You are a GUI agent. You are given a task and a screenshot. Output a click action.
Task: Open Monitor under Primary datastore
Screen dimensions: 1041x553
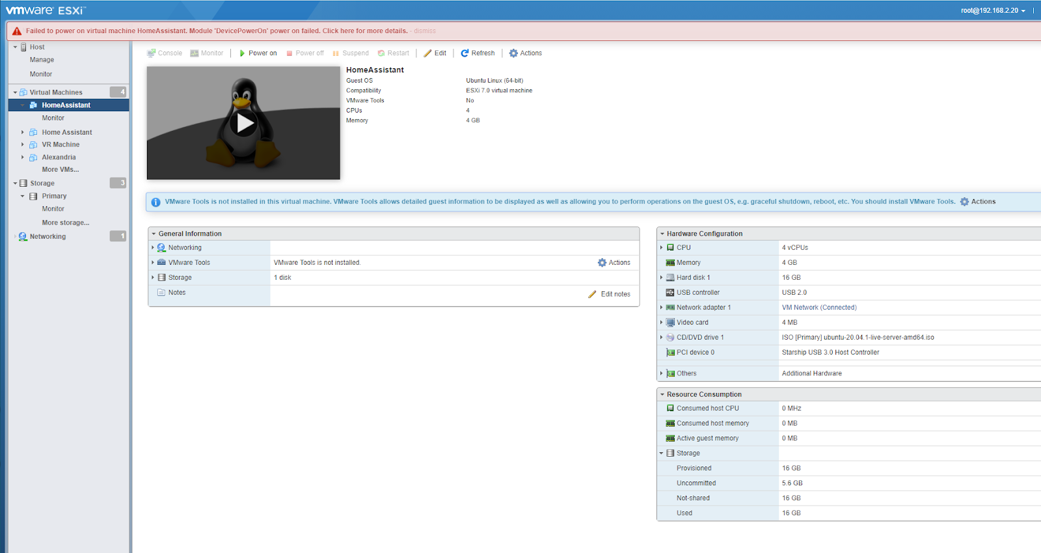tap(53, 209)
